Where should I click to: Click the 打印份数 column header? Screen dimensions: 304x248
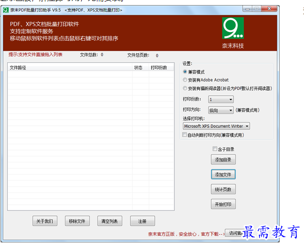point(161,67)
